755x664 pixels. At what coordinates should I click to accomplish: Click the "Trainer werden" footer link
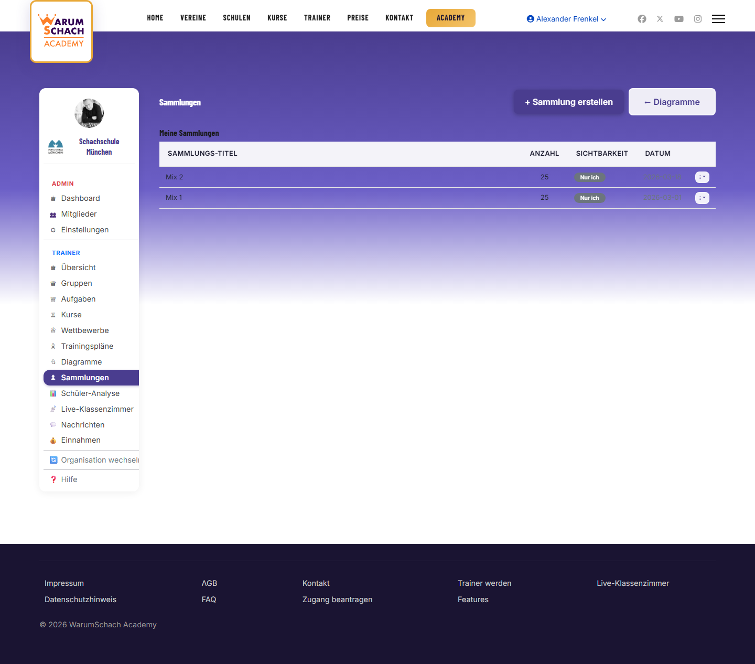[x=484, y=583]
